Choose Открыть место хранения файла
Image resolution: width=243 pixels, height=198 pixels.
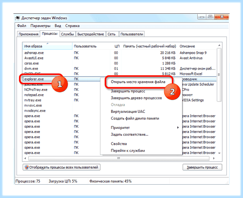click(138, 82)
